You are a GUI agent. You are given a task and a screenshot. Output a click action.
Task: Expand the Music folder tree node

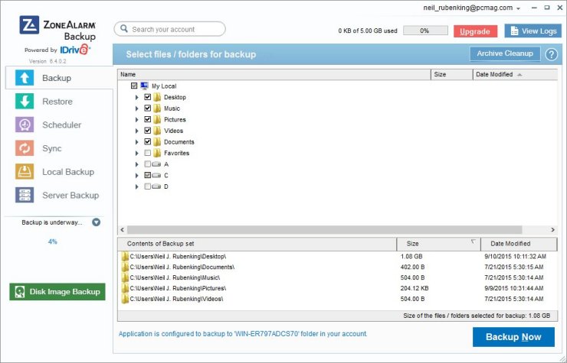[x=136, y=109]
